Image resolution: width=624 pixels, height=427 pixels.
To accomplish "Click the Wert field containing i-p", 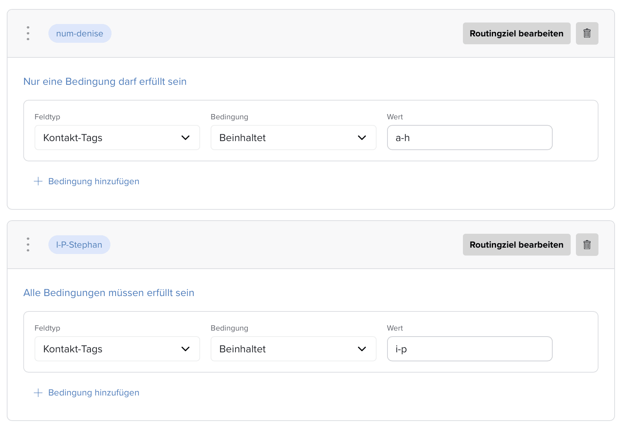I will coord(469,349).
